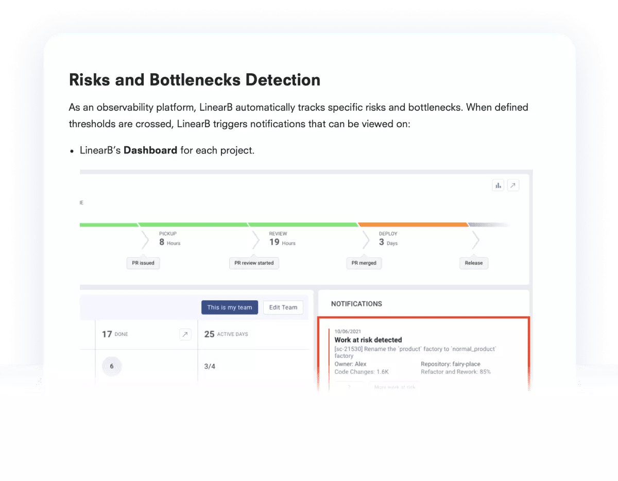The image size is (618, 481).
Task: Click the '[sc-21530] Rename the product factory' description
Action: 415,352
